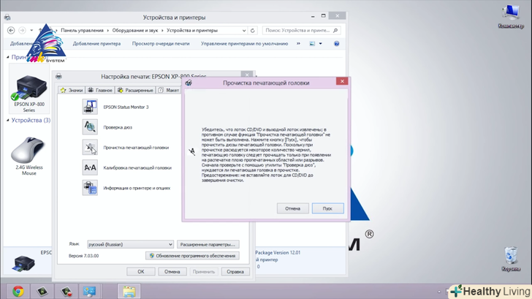Switch to the Главное tab

point(100,90)
